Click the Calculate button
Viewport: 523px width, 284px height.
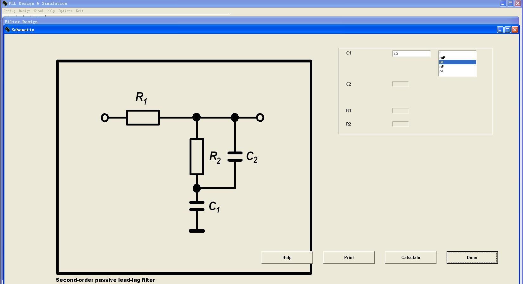[x=410, y=257]
